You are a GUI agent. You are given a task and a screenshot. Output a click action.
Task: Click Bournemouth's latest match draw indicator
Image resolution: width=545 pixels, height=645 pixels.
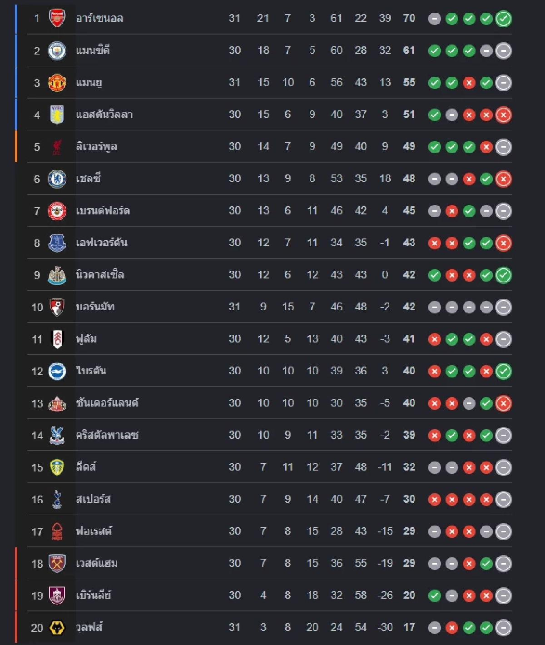pos(503,307)
